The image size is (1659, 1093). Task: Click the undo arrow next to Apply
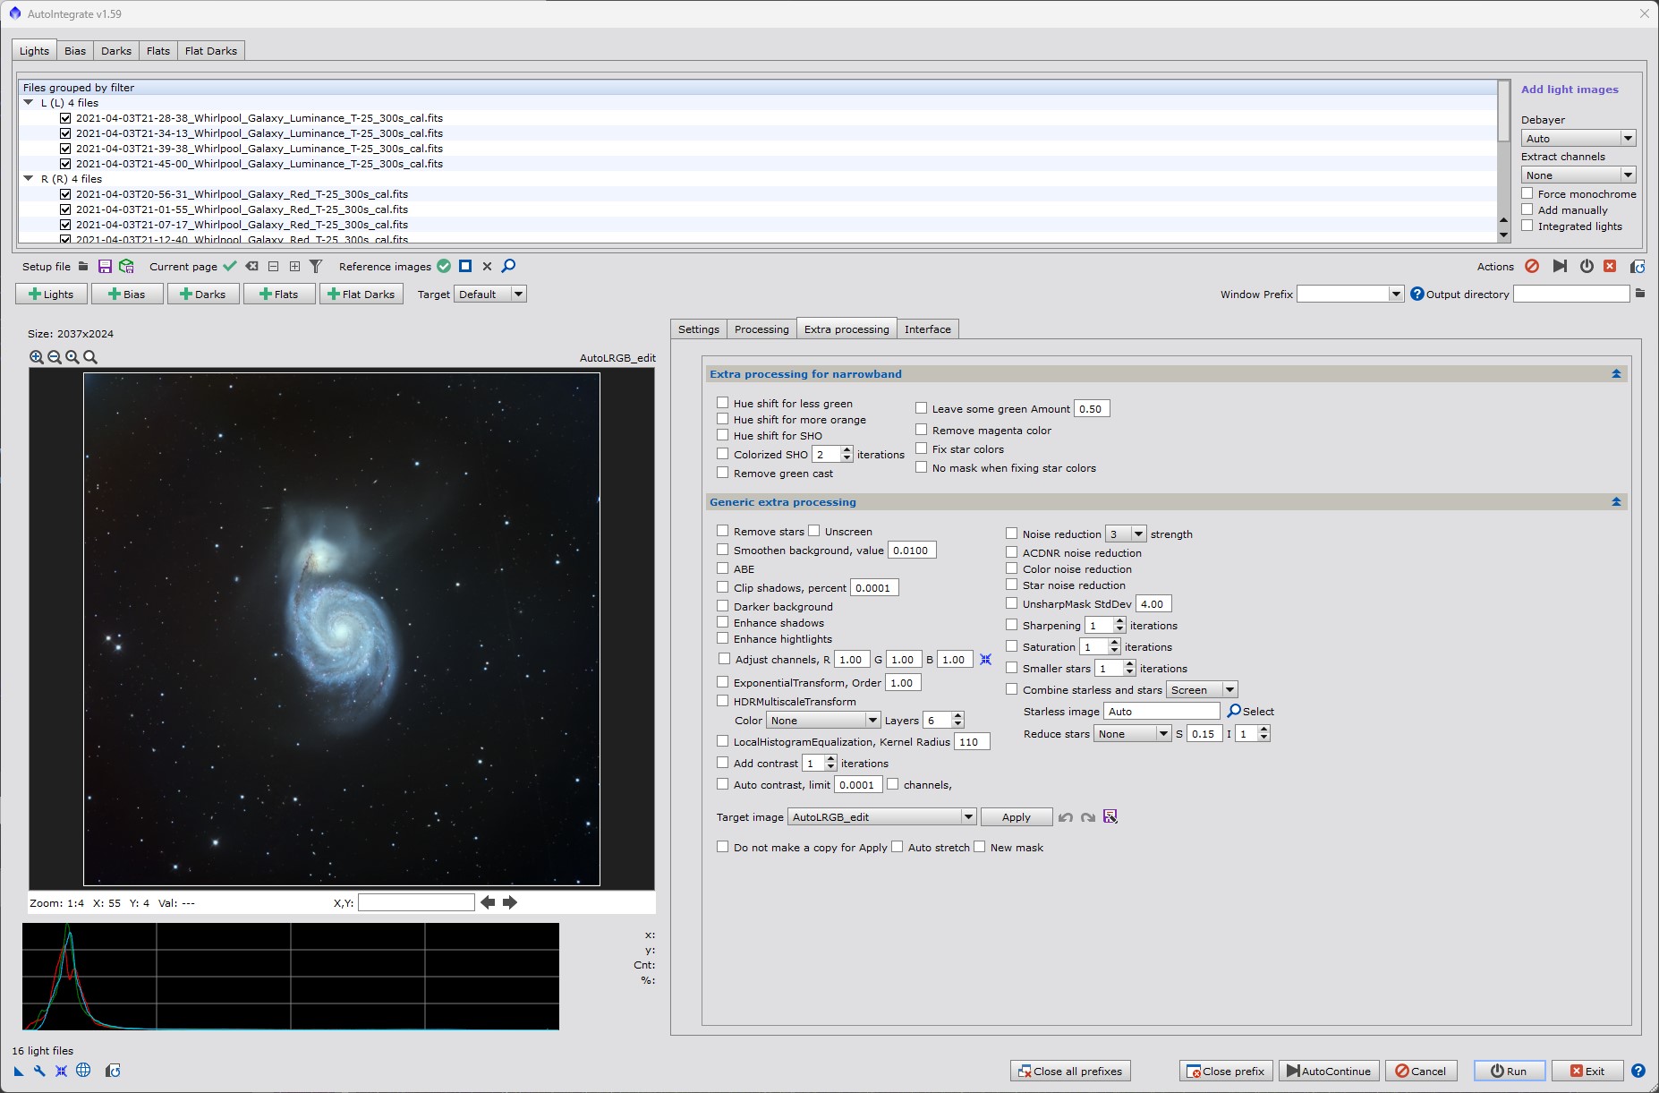[1066, 817]
